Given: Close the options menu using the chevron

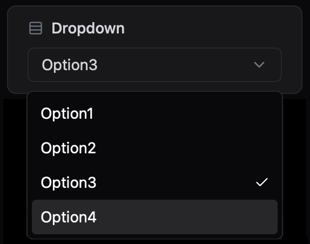Looking at the screenshot, I should [259, 65].
